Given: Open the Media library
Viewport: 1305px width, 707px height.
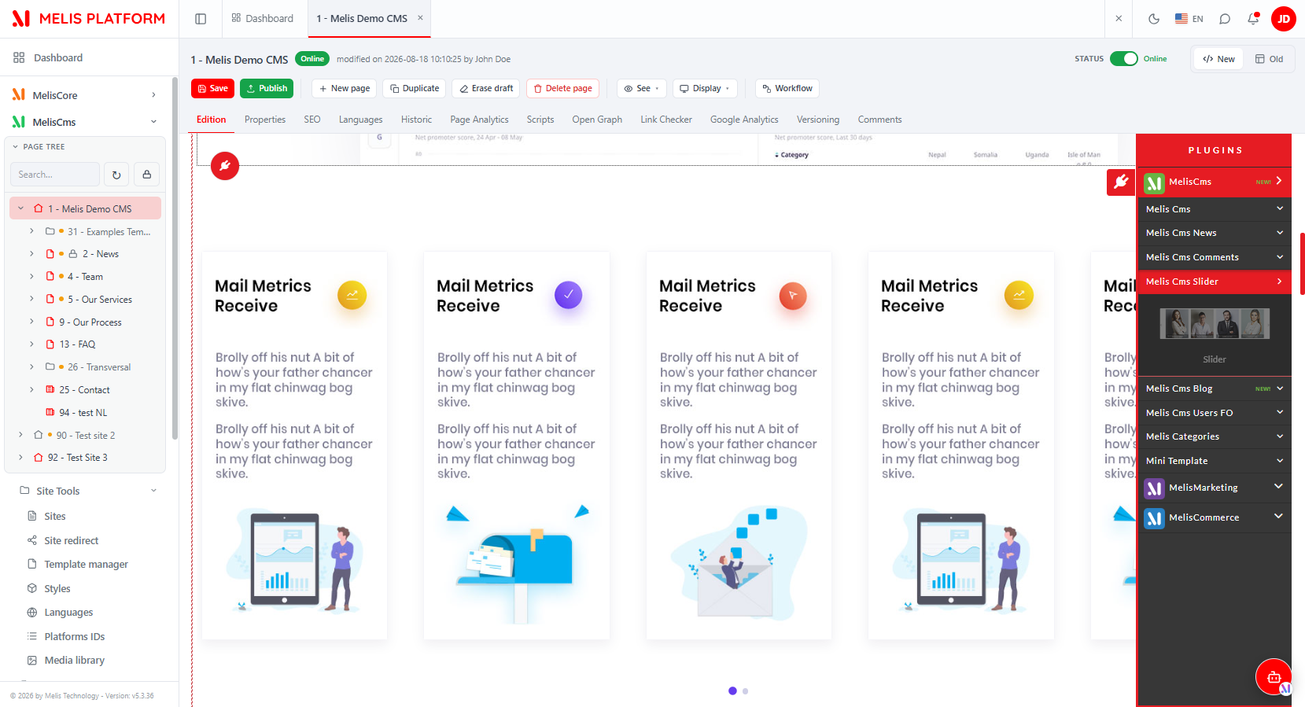Looking at the screenshot, I should tap(75, 660).
